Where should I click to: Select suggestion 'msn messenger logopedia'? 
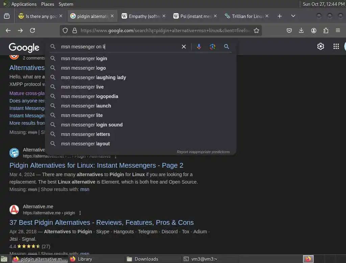141,96
